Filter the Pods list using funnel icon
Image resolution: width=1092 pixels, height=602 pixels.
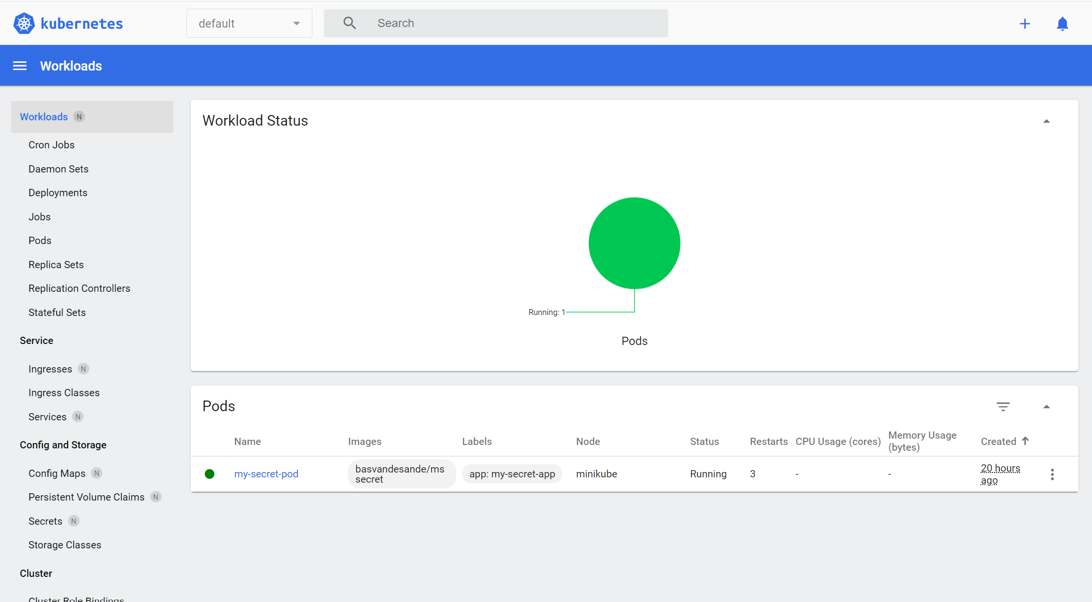(x=1003, y=406)
